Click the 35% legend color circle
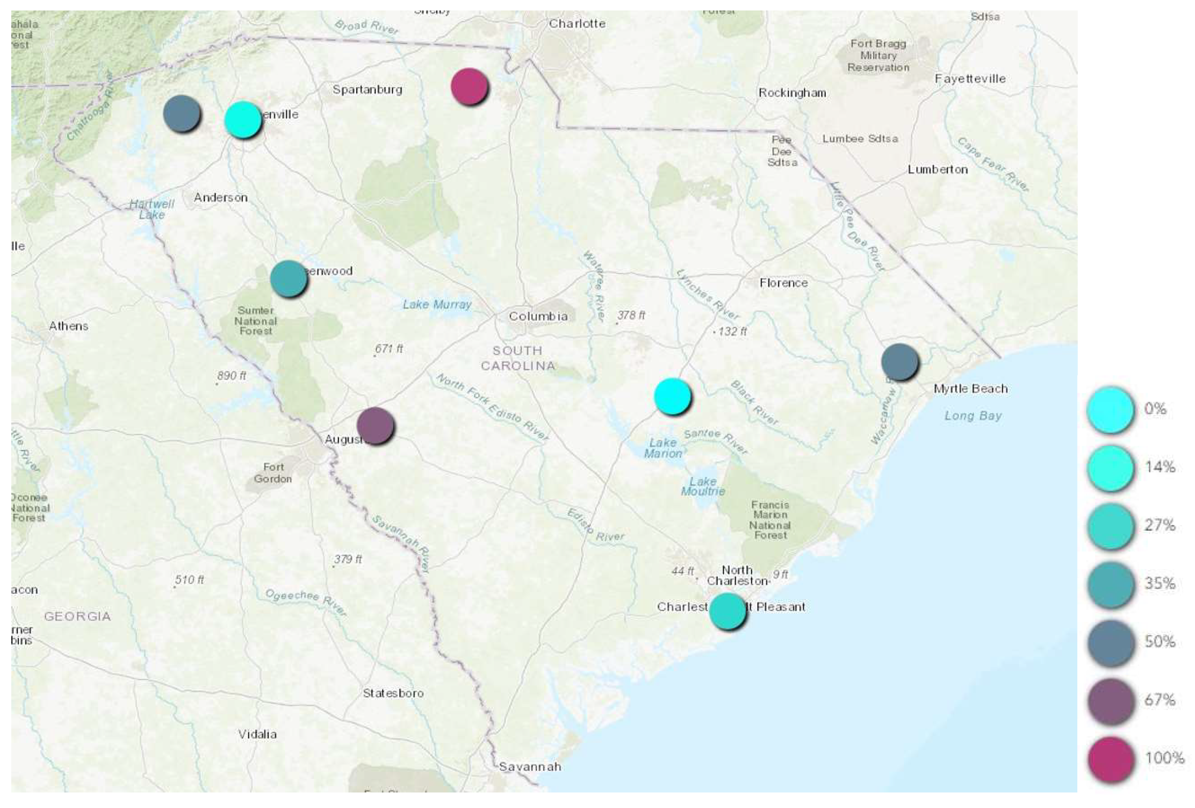This screenshot has height=808, width=1195. 1110,584
